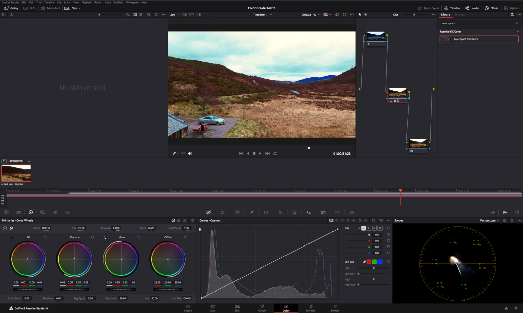Select the Primaries Color Wheels icon
523x313 pixels.
31,212
